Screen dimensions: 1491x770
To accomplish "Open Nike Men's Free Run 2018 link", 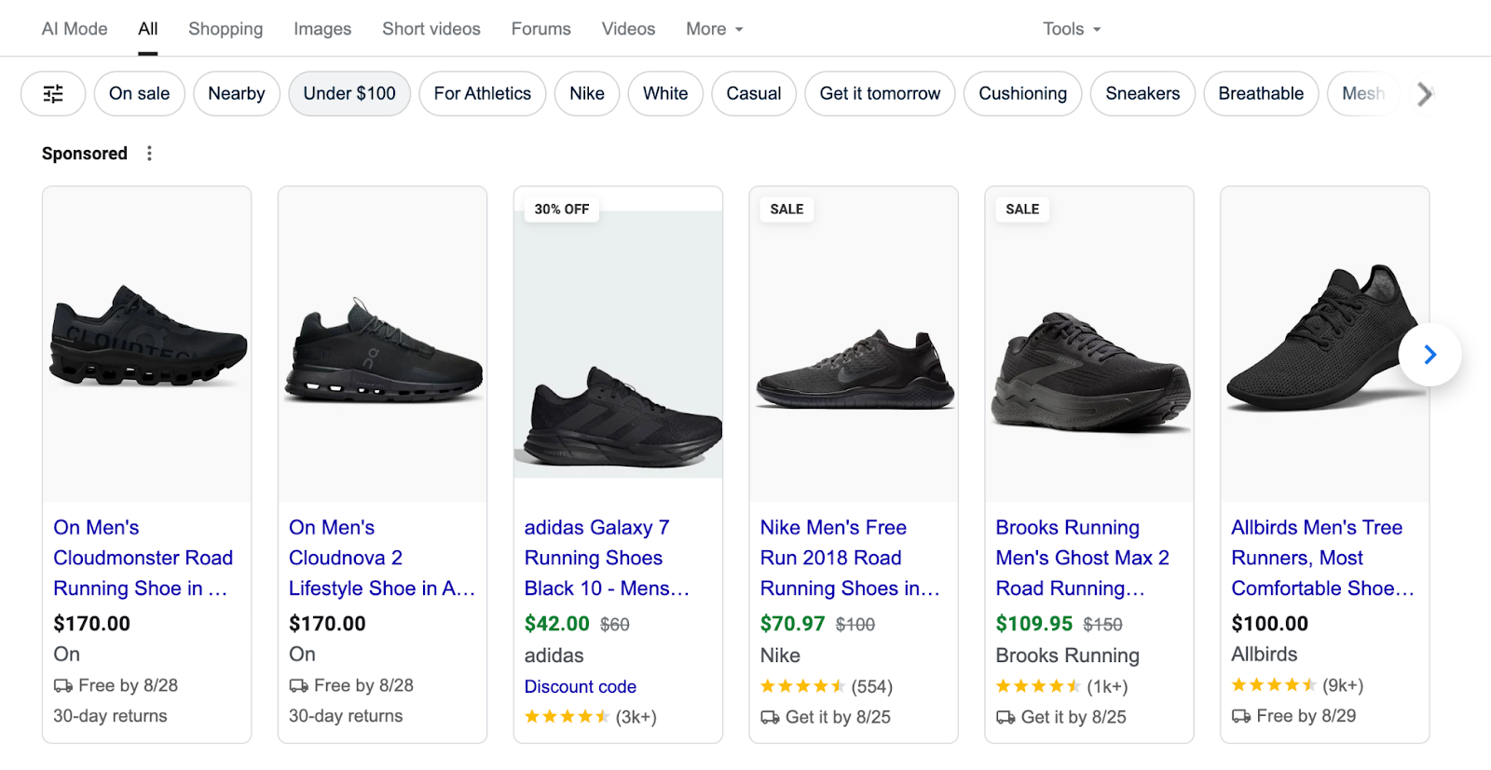I will click(849, 558).
